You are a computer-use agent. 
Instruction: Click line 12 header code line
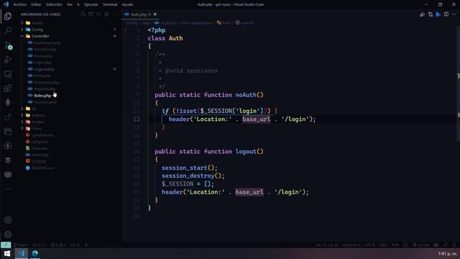[242, 119]
